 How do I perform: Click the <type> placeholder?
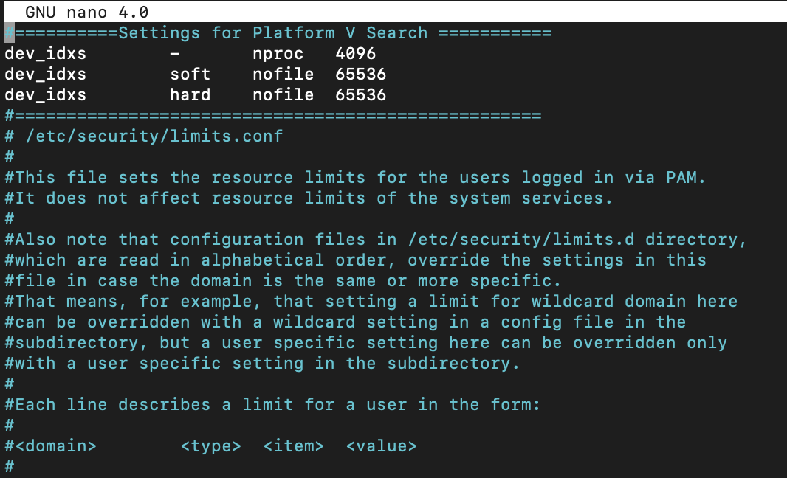pos(210,446)
